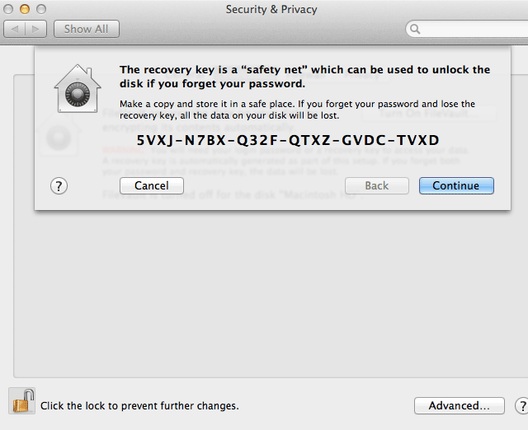528x430 pixels.
Task: Close the Security & Privacy window
Action: point(8,9)
